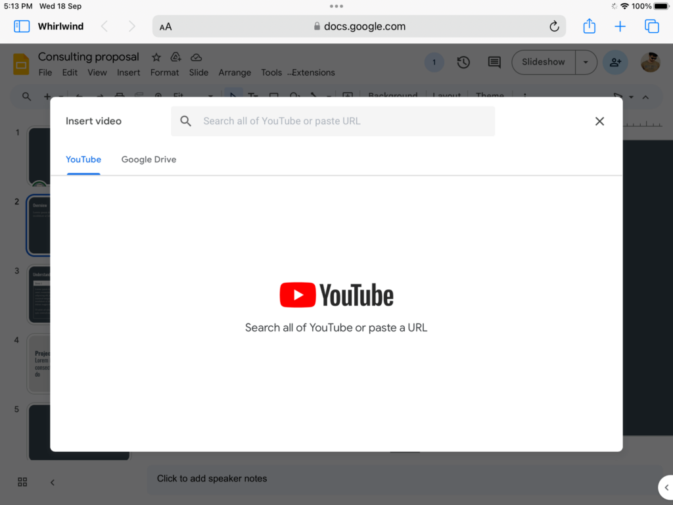
Task: Open your Google account profile avatar
Action: (650, 62)
